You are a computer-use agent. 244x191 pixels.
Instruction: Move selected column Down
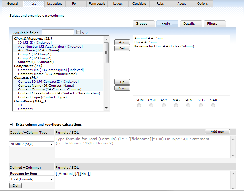pyautogui.click(x=122, y=88)
